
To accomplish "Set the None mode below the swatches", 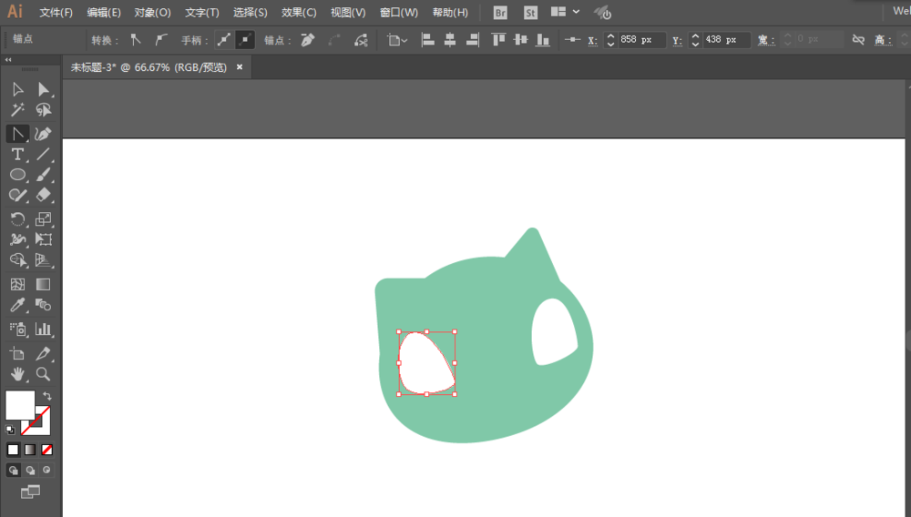I will [x=47, y=450].
